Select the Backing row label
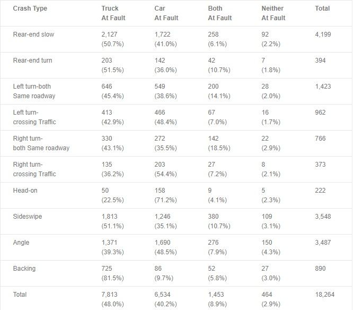Screen dimensions: 354x310 [24, 269]
